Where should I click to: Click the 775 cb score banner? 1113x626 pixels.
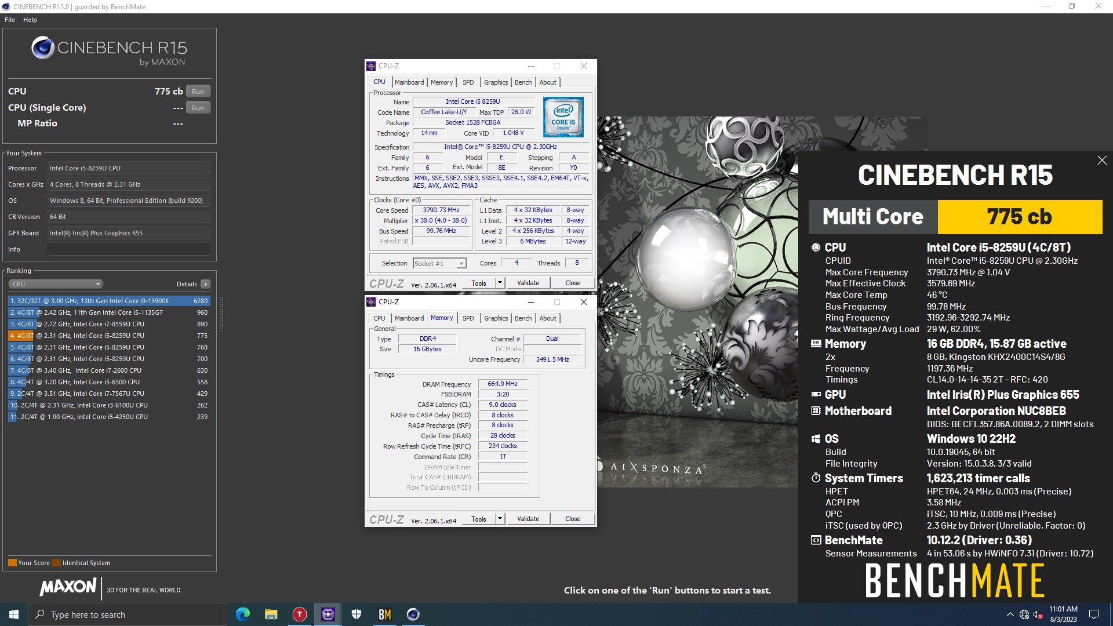point(1020,217)
